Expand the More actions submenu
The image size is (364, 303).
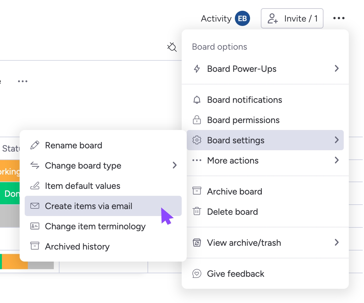(336, 160)
